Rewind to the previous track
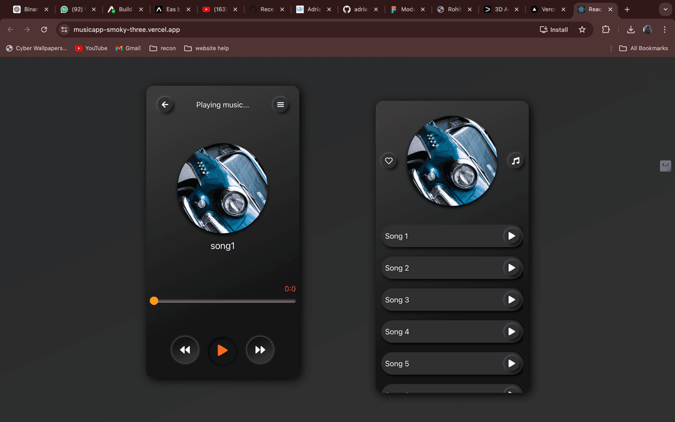The width and height of the screenshot is (675, 422). [x=185, y=350]
